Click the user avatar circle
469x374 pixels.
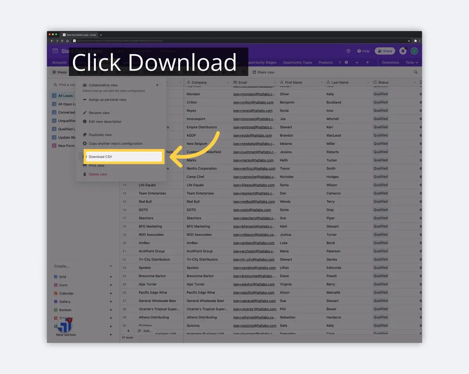pyautogui.click(x=414, y=51)
